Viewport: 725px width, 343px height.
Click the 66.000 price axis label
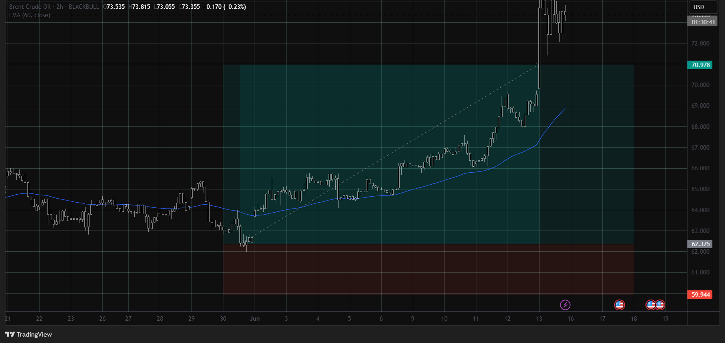click(700, 168)
